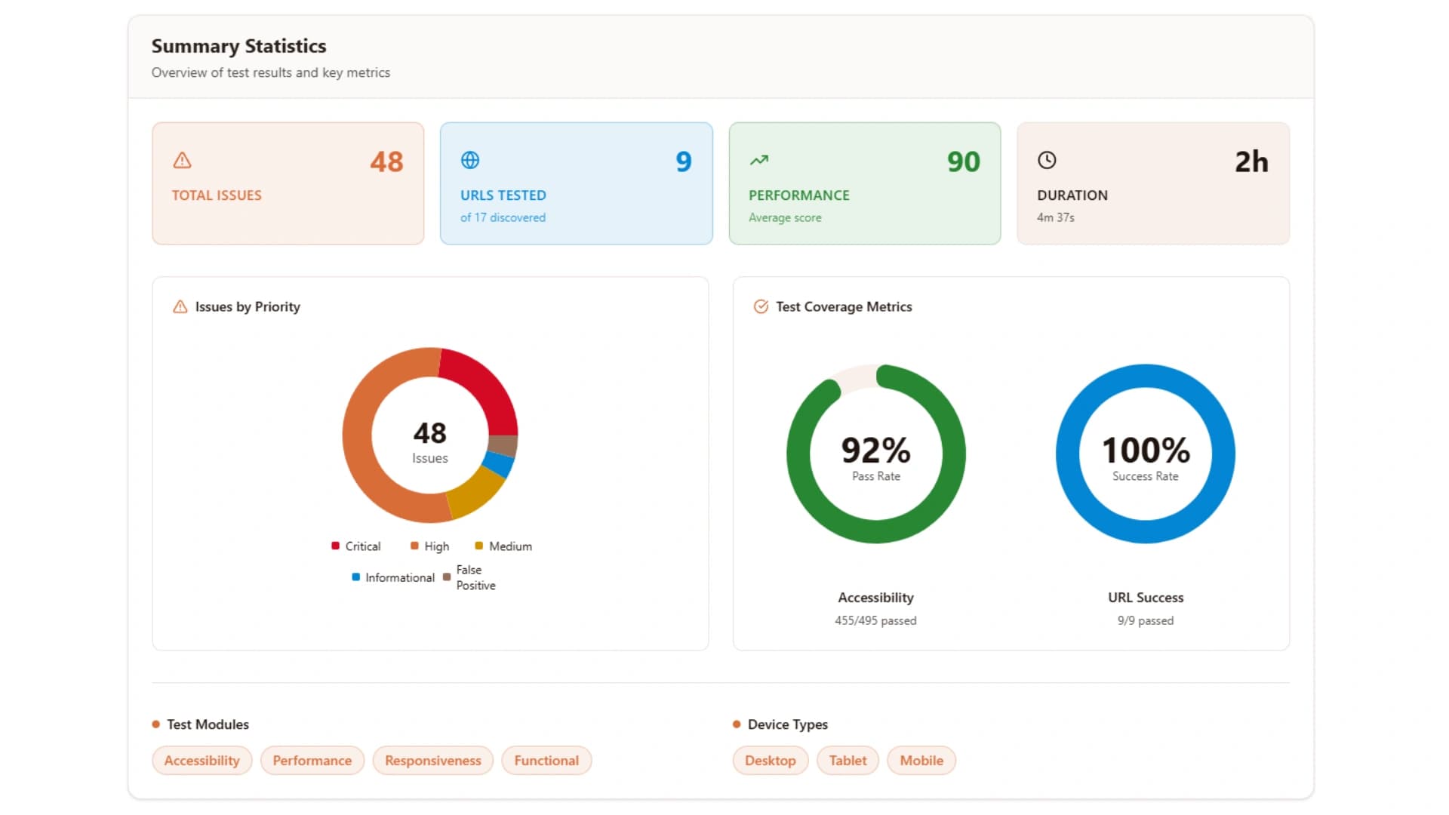The image size is (1449, 815).
Task: Toggle the False Positive legend entry
Action: pos(469,577)
